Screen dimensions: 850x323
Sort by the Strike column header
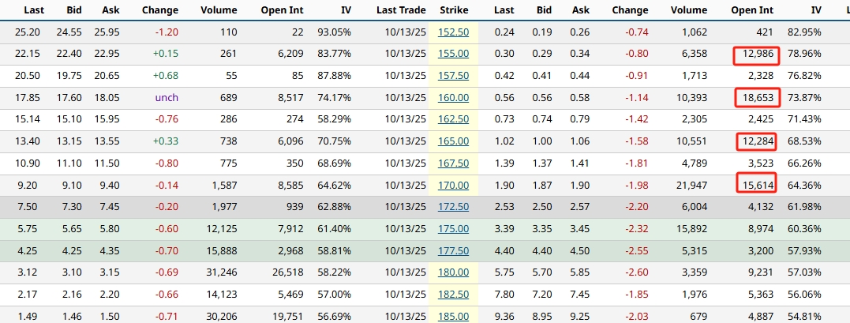click(x=453, y=10)
